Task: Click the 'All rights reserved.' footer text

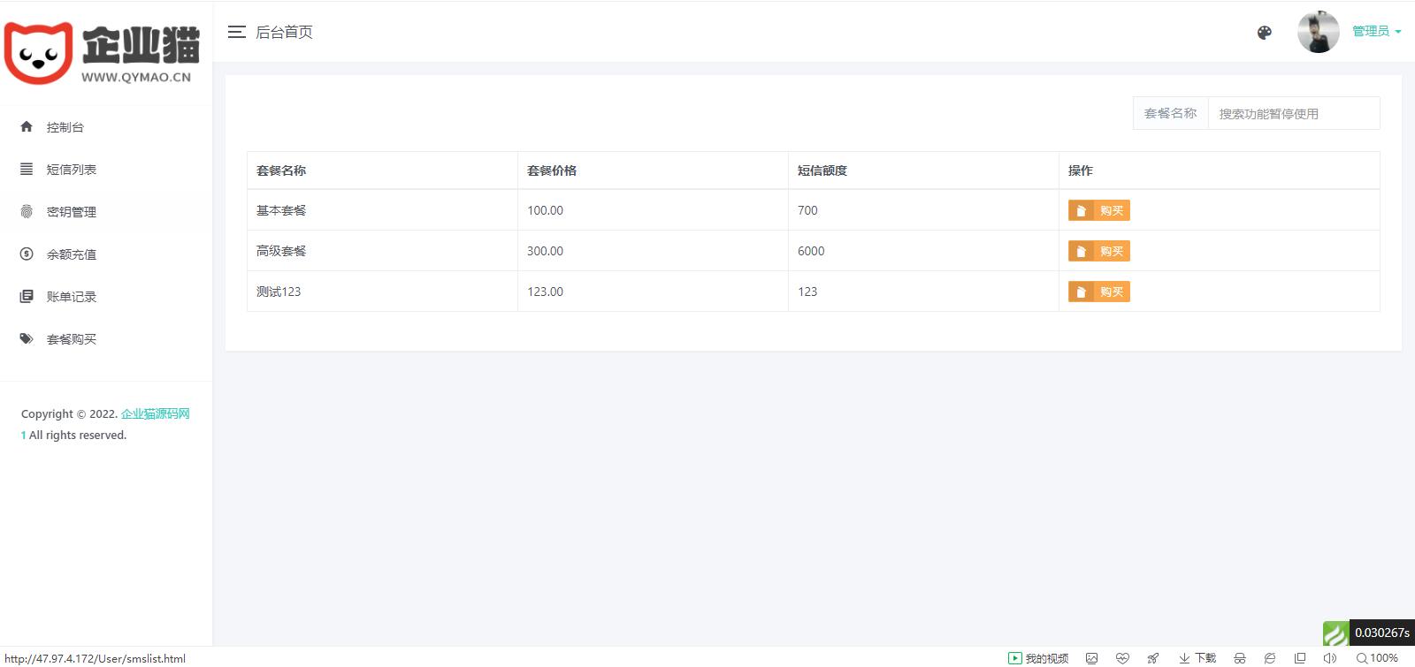Action: (78, 435)
